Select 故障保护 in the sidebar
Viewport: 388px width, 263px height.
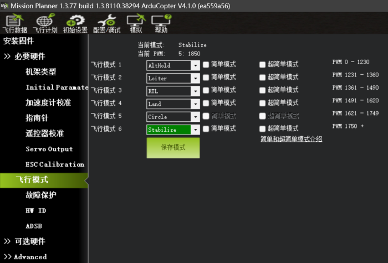(x=41, y=195)
